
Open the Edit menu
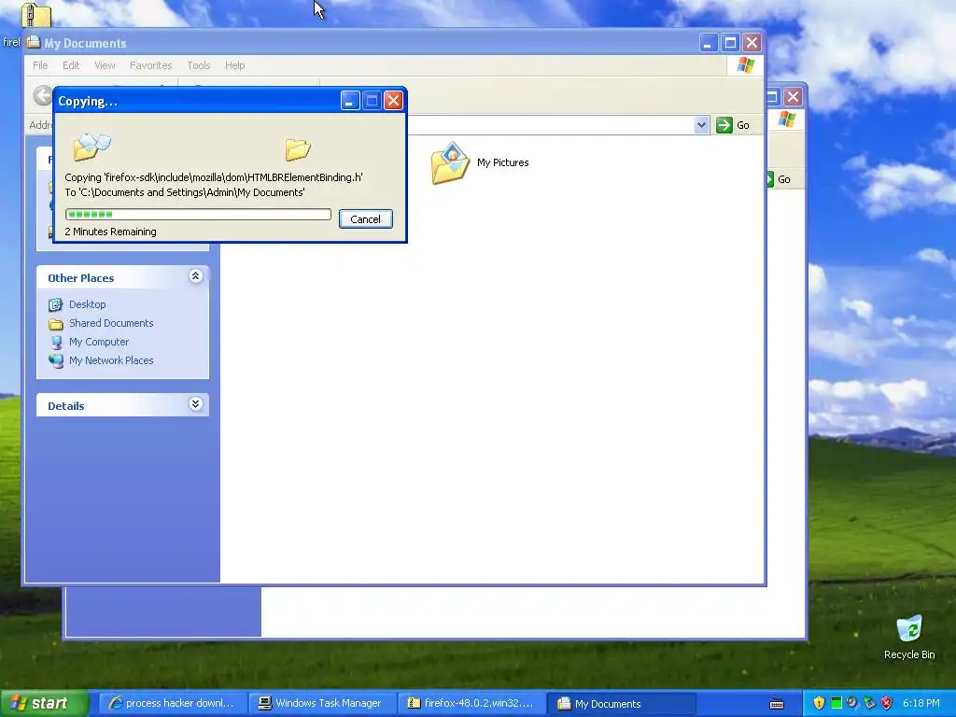pos(71,65)
